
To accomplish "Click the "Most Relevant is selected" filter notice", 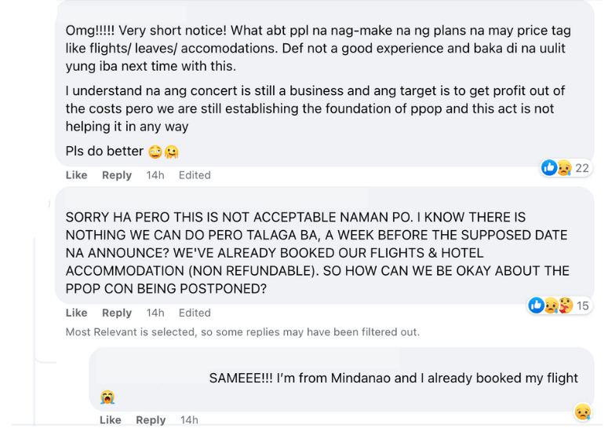I will click(242, 332).
